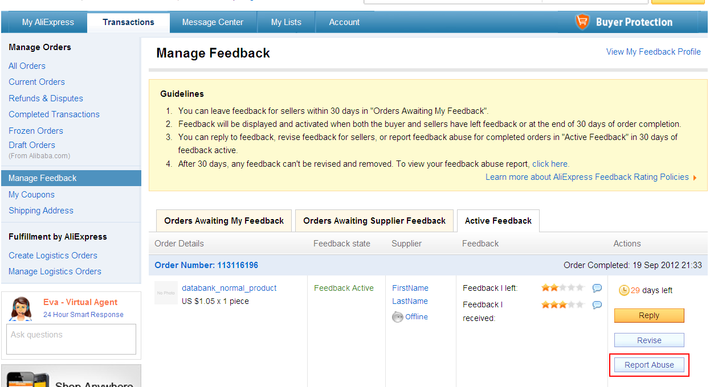Select Refunds & Disputes in sidebar

46,98
